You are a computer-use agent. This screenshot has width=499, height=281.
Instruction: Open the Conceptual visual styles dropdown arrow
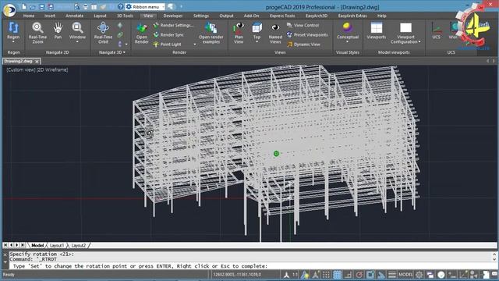pyautogui.click(x=347, y=41)
